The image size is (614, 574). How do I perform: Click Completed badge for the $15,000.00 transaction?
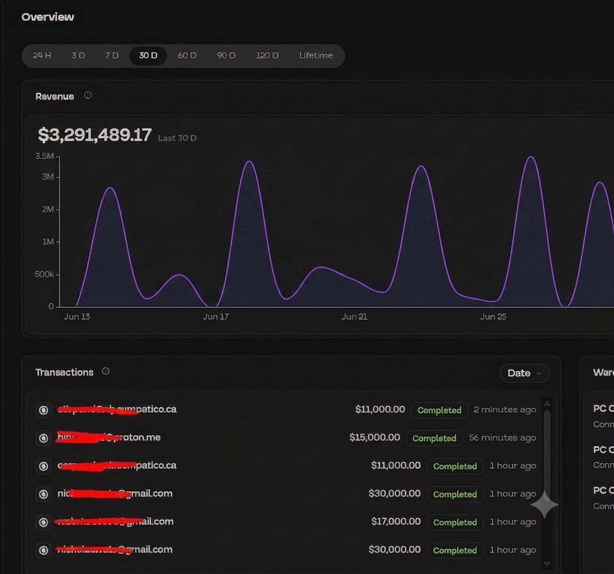(x=434, y=438)
